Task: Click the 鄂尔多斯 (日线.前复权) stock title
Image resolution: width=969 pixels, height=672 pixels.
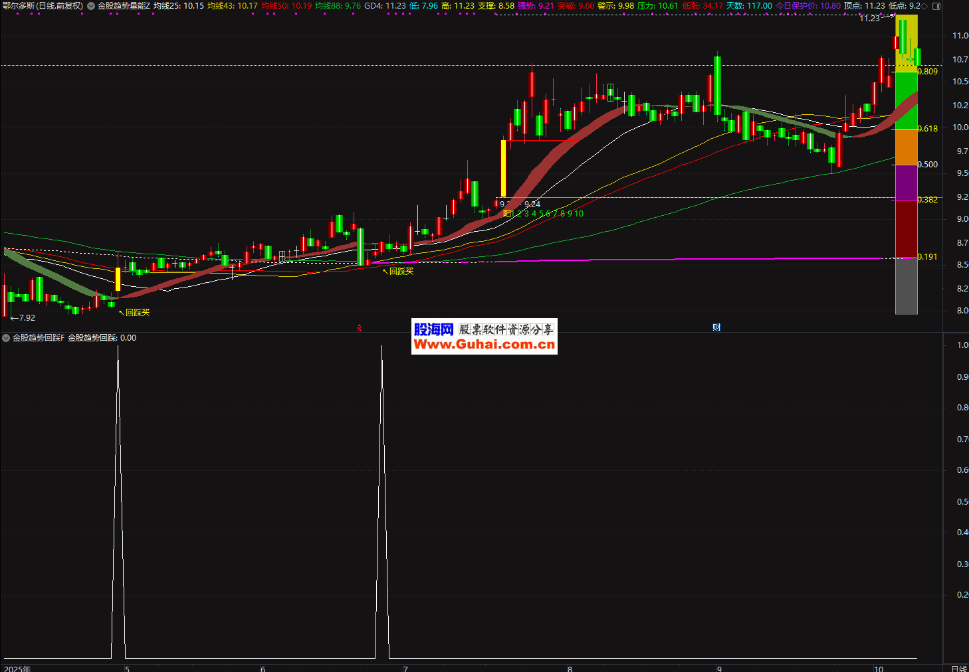Action: click(x=43, y=6)
